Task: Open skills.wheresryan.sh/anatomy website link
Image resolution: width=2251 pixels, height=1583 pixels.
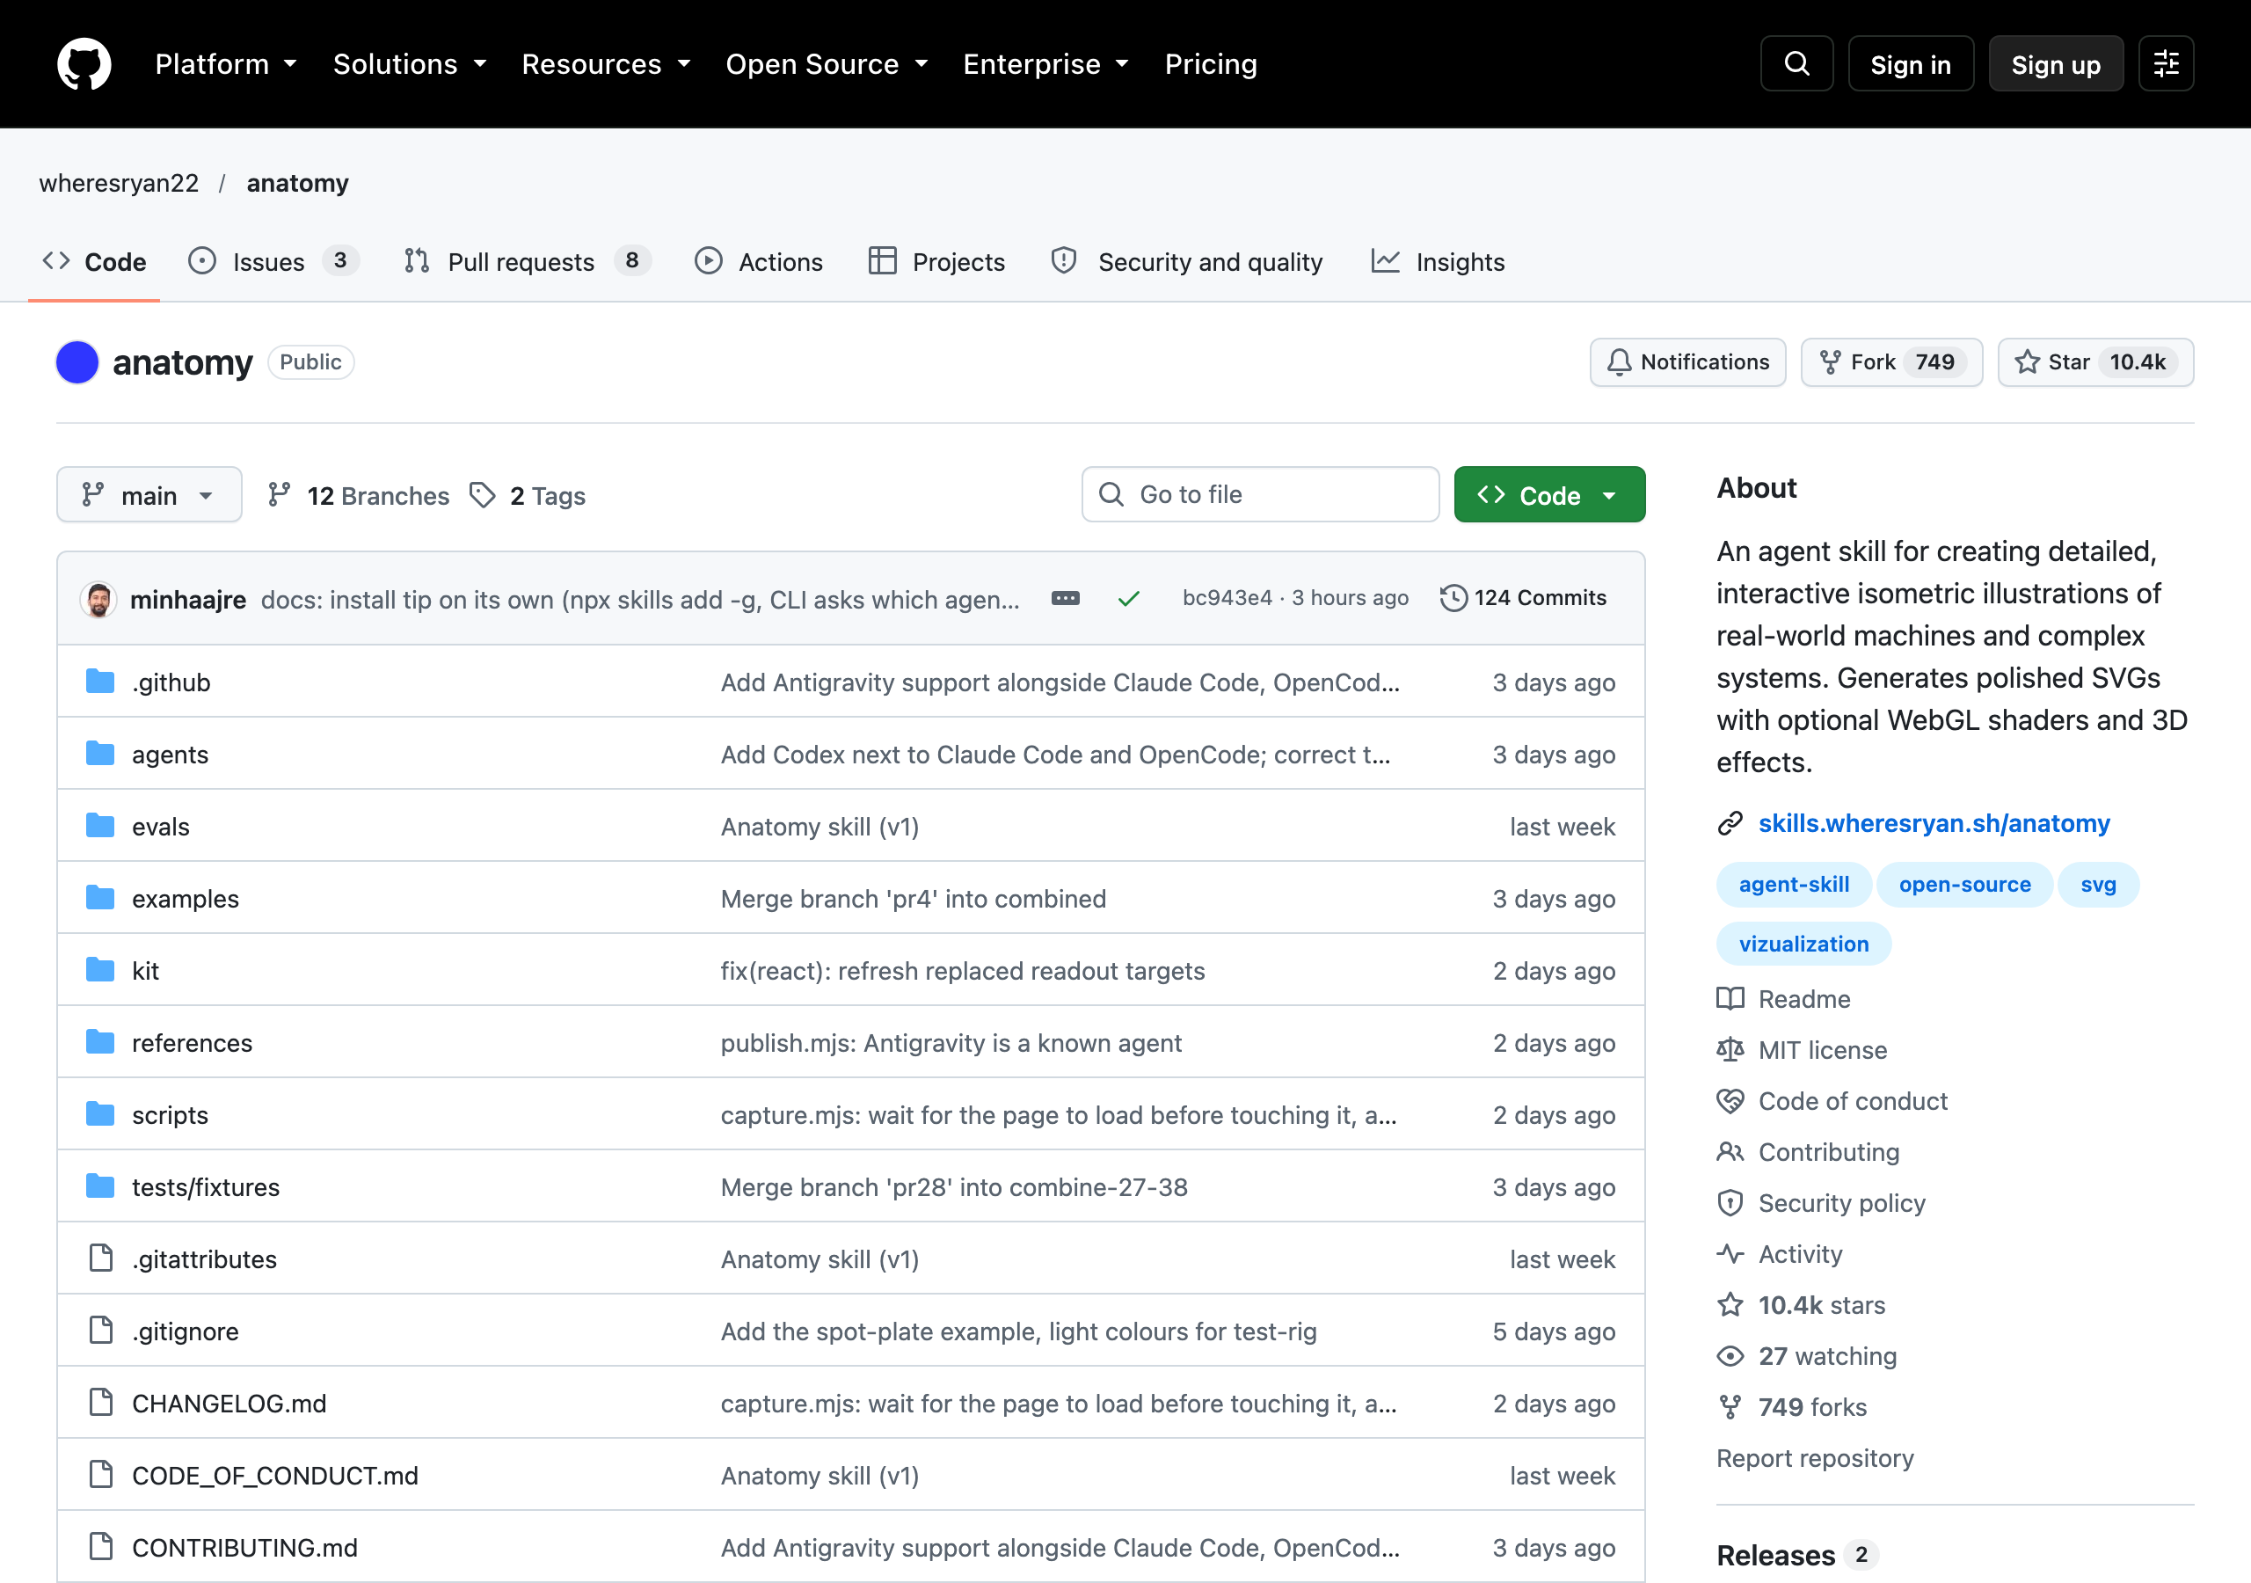Action: (1934, 824)
